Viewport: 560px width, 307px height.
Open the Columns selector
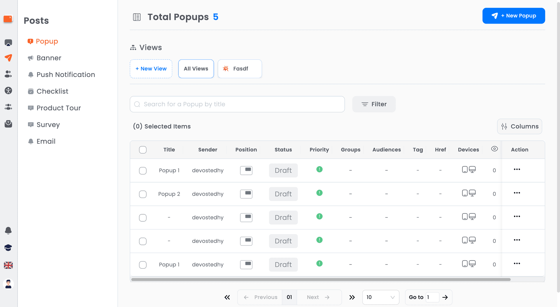[x=519, y=127]
